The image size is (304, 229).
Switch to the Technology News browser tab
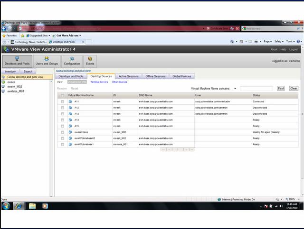point(28,42)
